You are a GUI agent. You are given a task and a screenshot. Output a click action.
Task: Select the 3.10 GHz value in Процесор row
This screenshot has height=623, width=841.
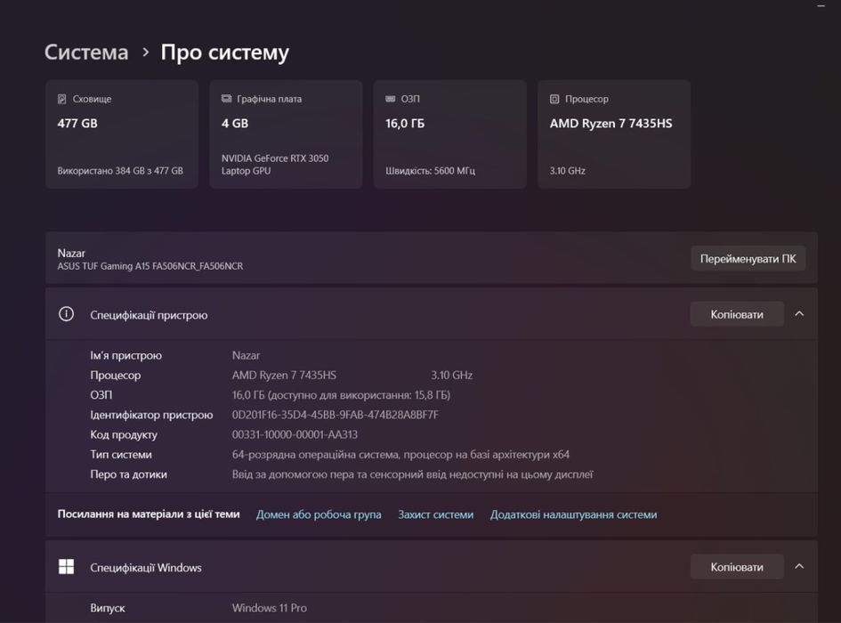[x=451, y=375]
